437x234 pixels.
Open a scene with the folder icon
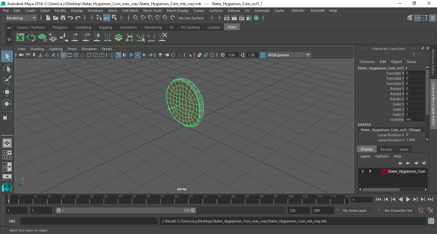55,18
